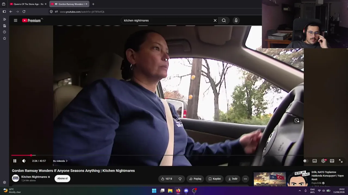Close the Queens Of The Stone Age tab
The width and height of the screenshot is (348, 195).
pyautogui.click(x=46, y=4)
